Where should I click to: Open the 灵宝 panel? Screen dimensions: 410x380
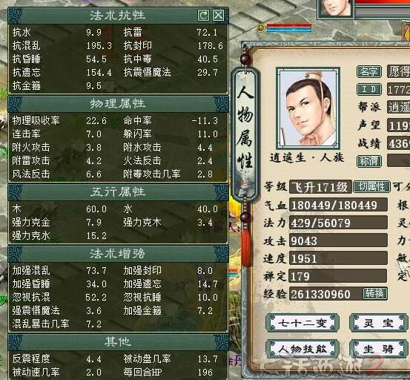pyautogui.click(x=378, y=323)
